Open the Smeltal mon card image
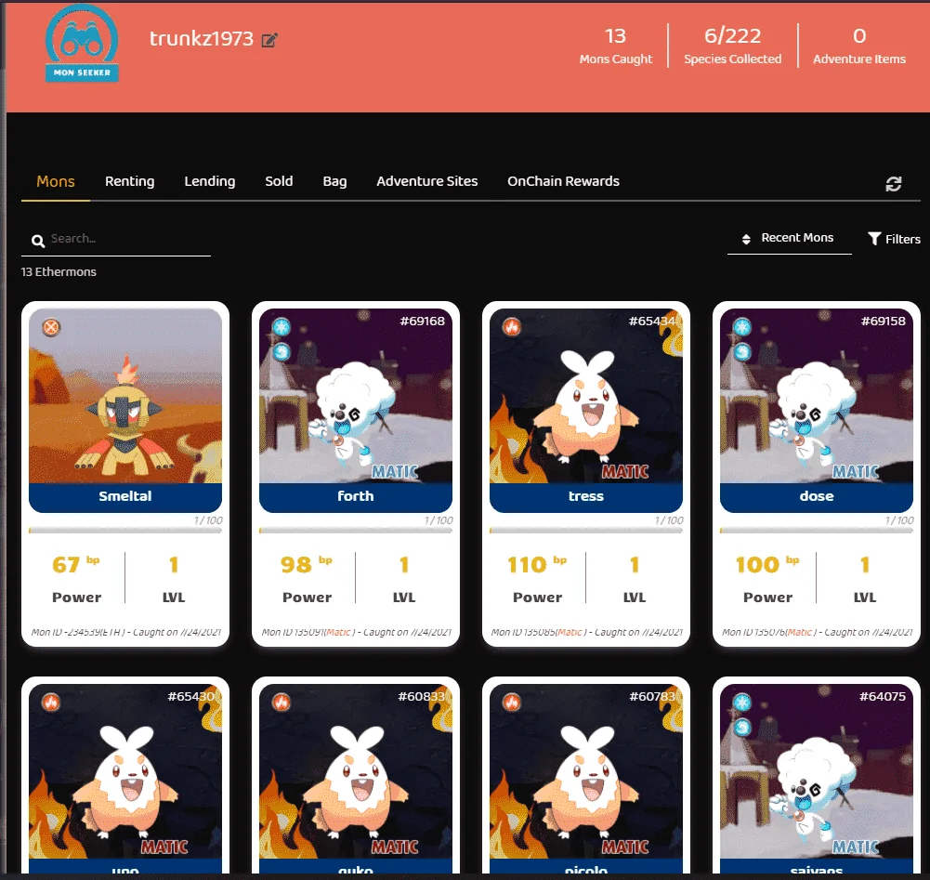930x880 pixels. (125, 395)
